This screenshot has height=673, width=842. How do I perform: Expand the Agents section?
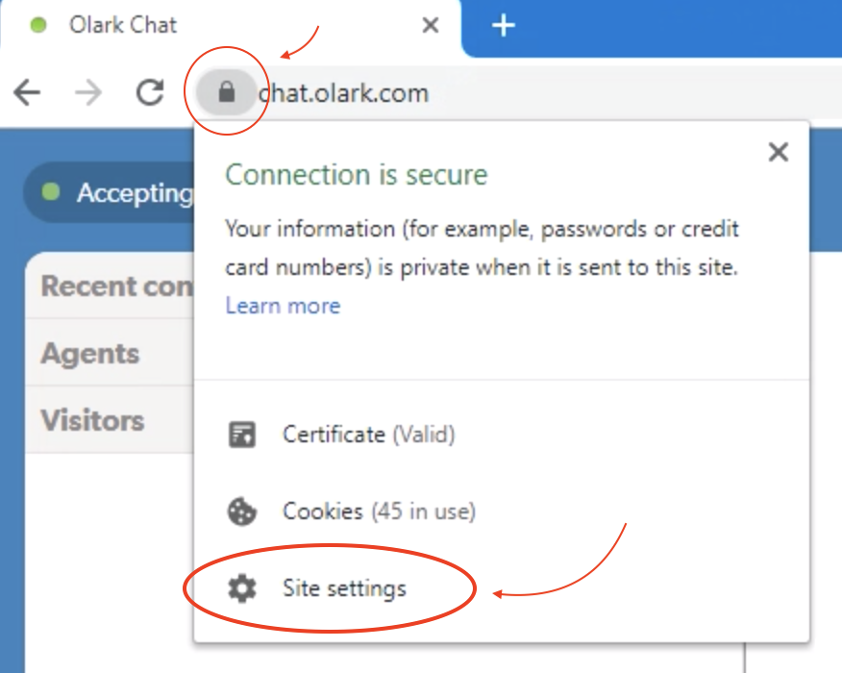click(110, 353)
